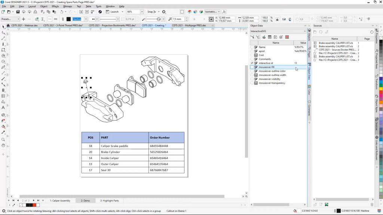The image size is (383, 215).
Task: Switch to the 2: Demo page tab
Action: click(85, 200)
